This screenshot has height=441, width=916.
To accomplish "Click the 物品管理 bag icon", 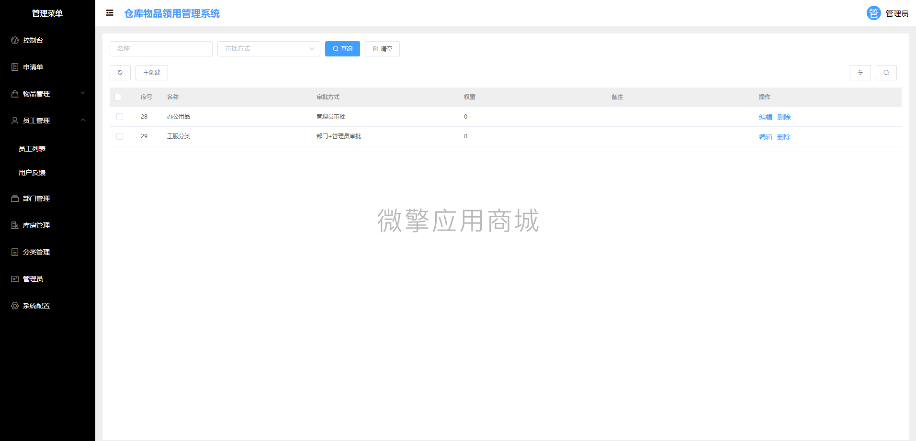I will pyautogui.click(x=15, y=94).
